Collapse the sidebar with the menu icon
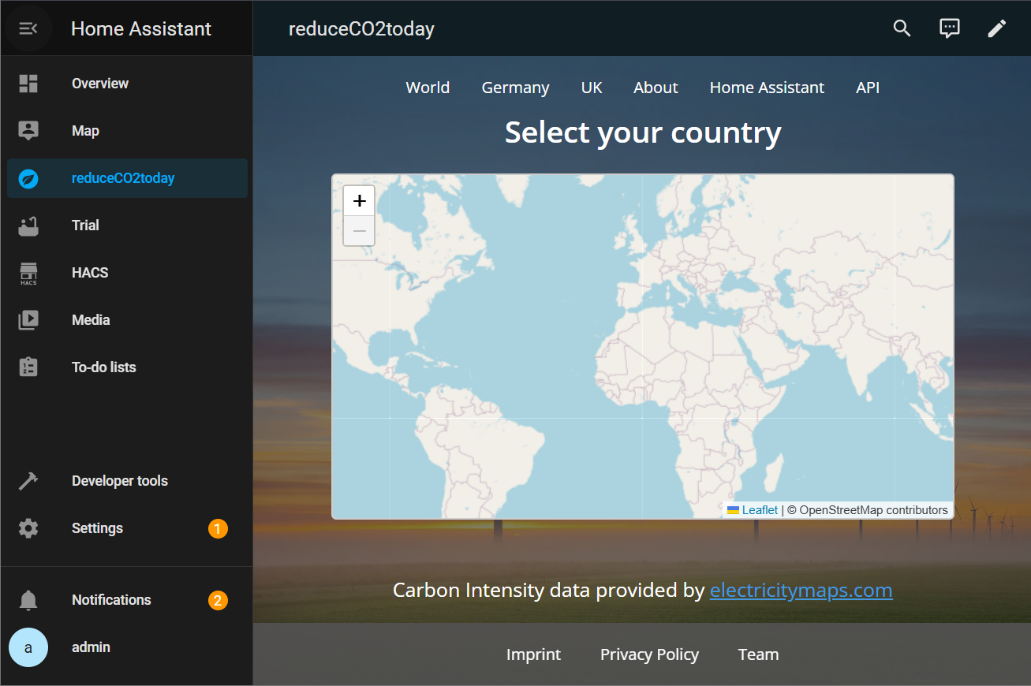The height and width of the screenshot is (686, 1031). (x=28, y=28)
